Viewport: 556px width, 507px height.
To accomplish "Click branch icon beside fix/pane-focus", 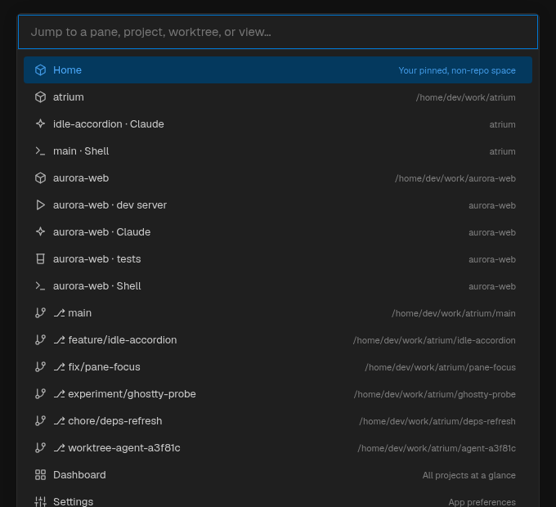I will point(40,366).
